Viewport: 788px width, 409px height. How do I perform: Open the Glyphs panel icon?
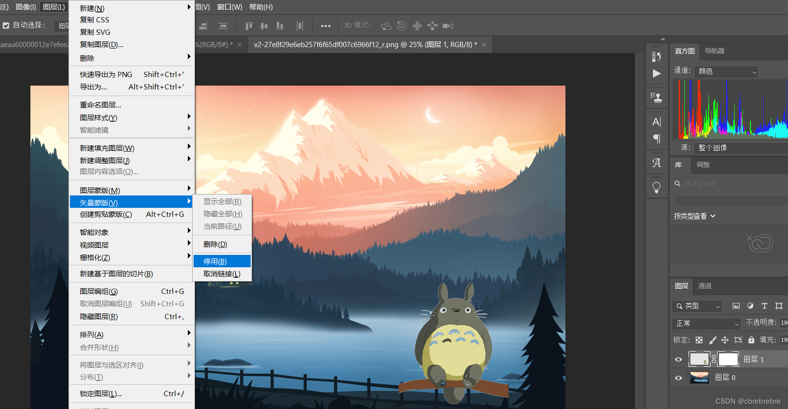pos(657,163)
